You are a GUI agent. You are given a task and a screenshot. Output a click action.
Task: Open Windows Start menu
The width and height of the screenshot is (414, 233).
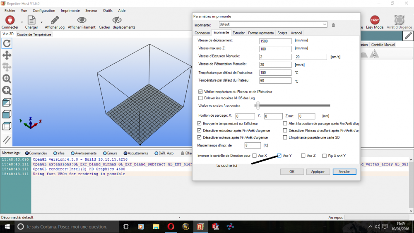[7, 227]
